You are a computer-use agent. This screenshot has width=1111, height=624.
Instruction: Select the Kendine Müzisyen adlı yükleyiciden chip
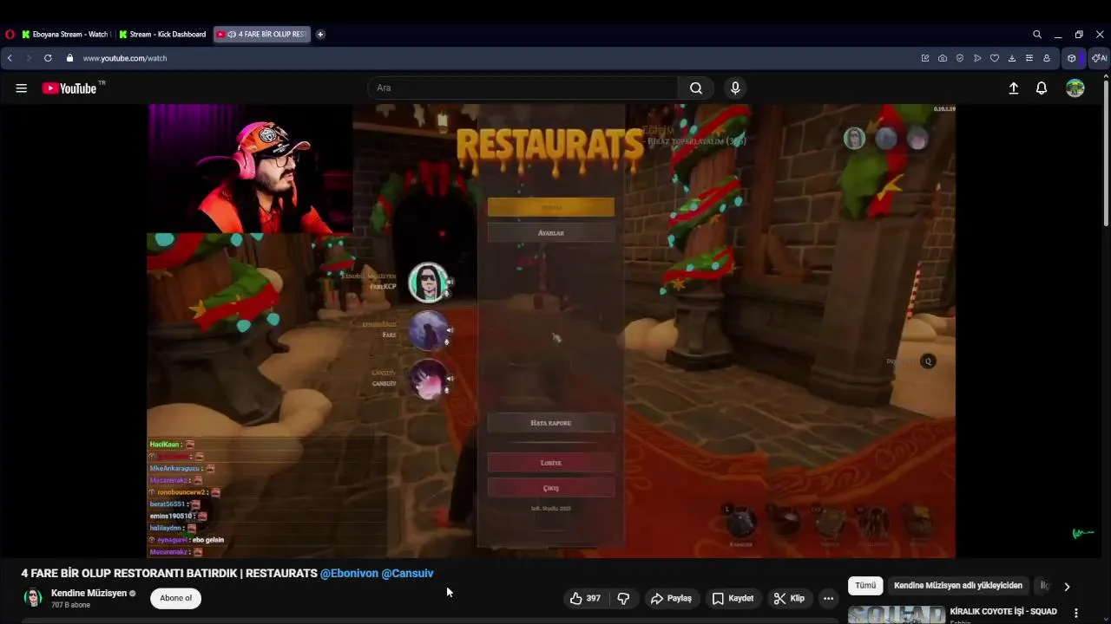pyautogui.click(x=958, y=586)
